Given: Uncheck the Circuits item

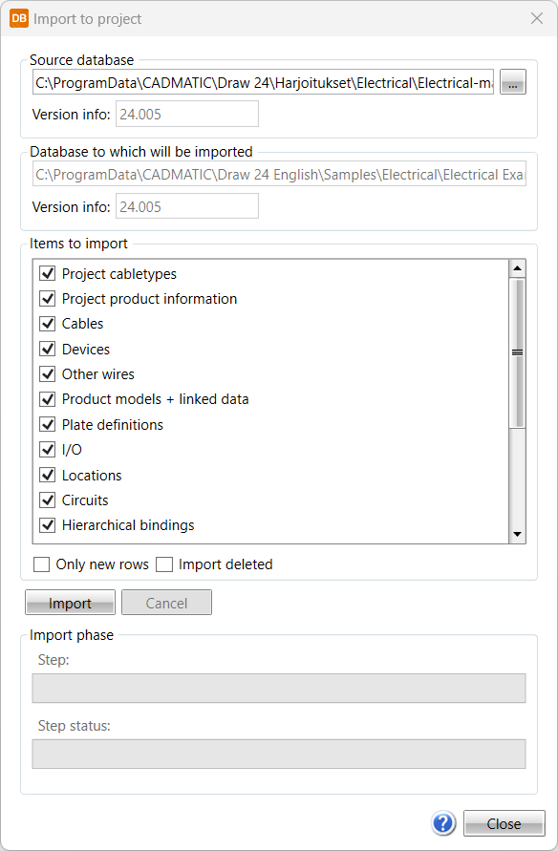Looking at the screenshot, I should (48, 500).
